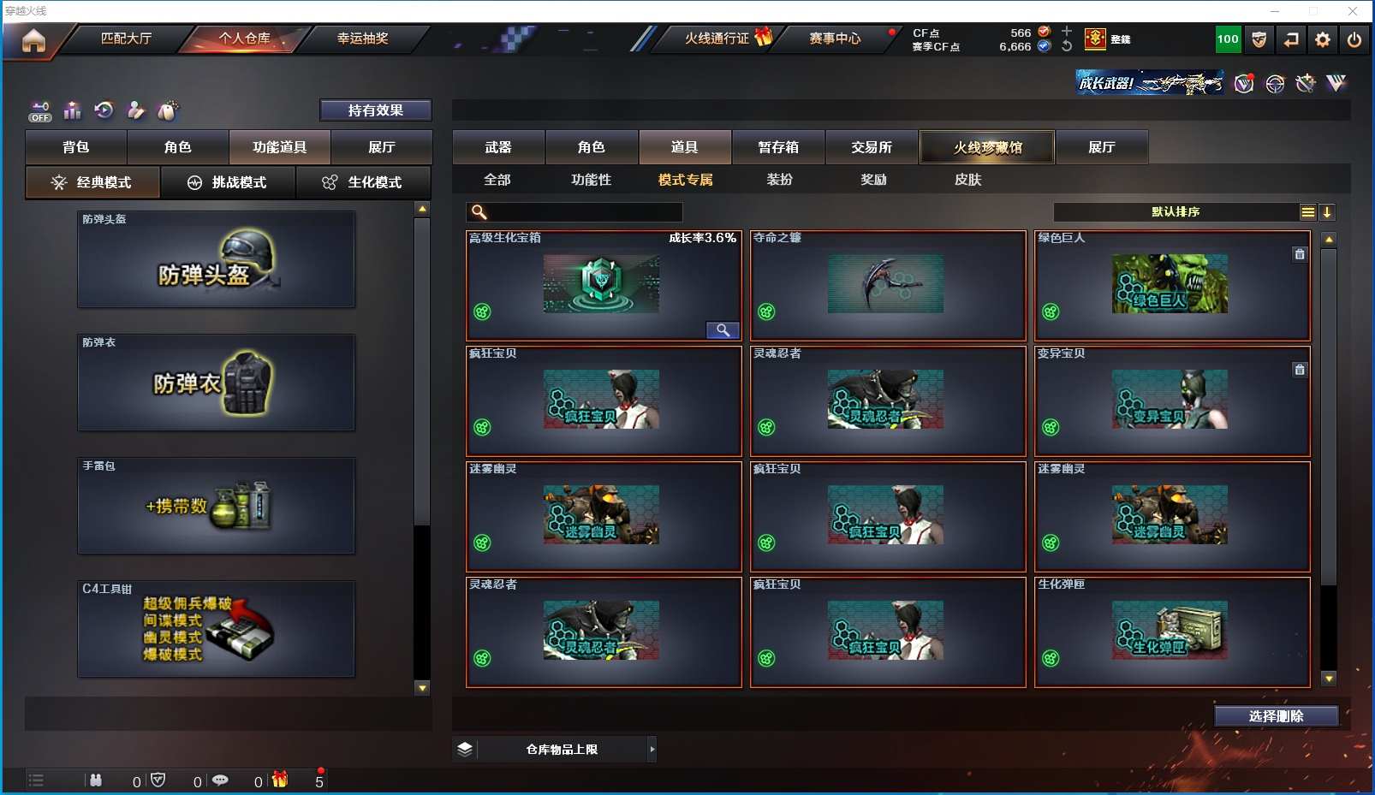Select the 生化模式 tab
Viewport: 1375px width, 795px height.
click(363, 182)
